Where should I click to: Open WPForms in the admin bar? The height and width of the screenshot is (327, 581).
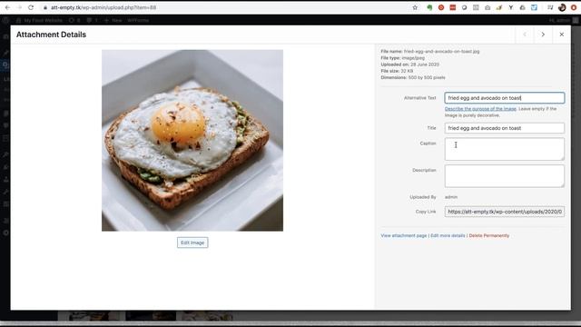click(x=138, y=20)
